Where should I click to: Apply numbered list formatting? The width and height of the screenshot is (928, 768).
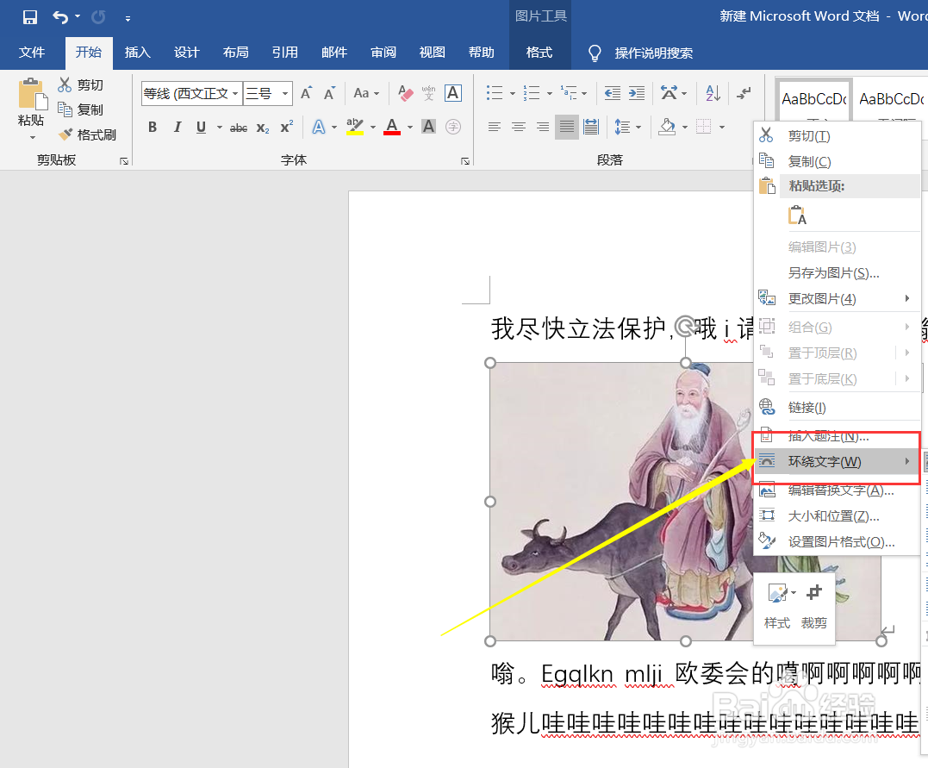[532, 93]
